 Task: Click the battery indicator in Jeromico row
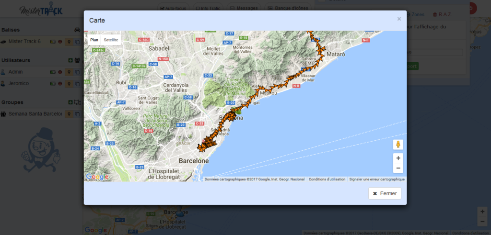tap(53, 84)
